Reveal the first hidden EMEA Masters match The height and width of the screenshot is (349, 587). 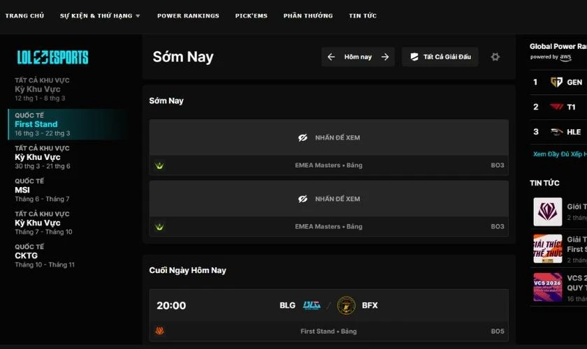(328, 138)
